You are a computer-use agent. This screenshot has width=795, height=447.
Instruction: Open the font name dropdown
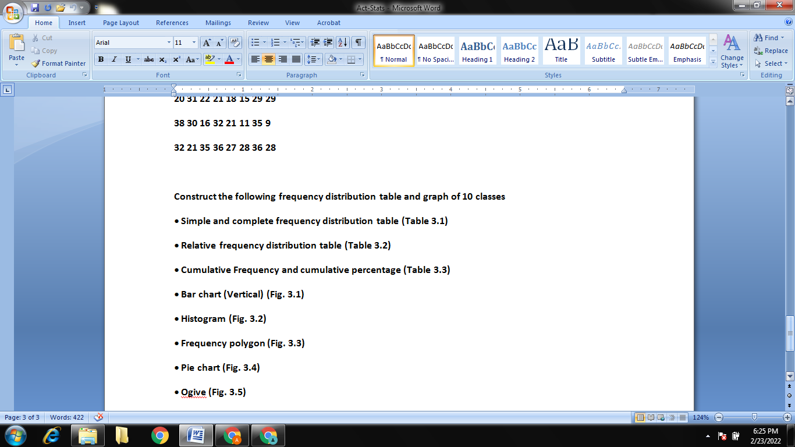coord(169,42)
